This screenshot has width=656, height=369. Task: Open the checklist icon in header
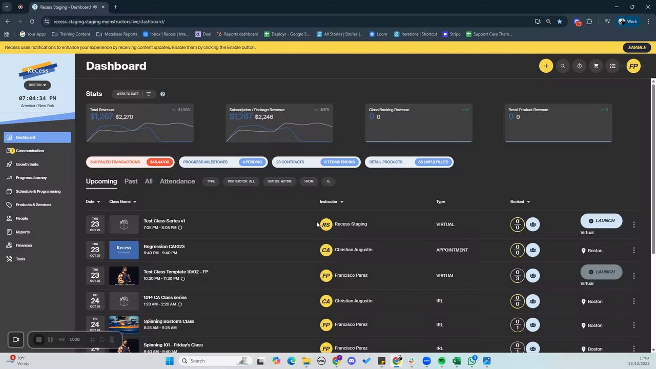[x=612, y=66]
